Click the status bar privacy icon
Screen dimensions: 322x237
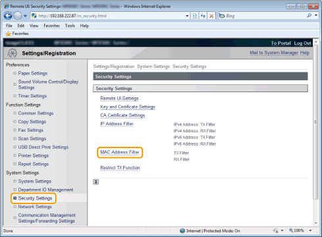[276, 230]
